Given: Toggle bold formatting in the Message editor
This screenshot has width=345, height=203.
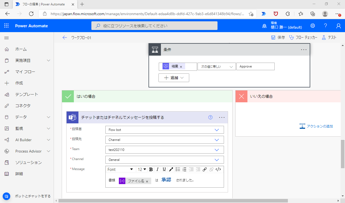Looking at the screenshot, I should pyautogui.click(x=151, y=169).
